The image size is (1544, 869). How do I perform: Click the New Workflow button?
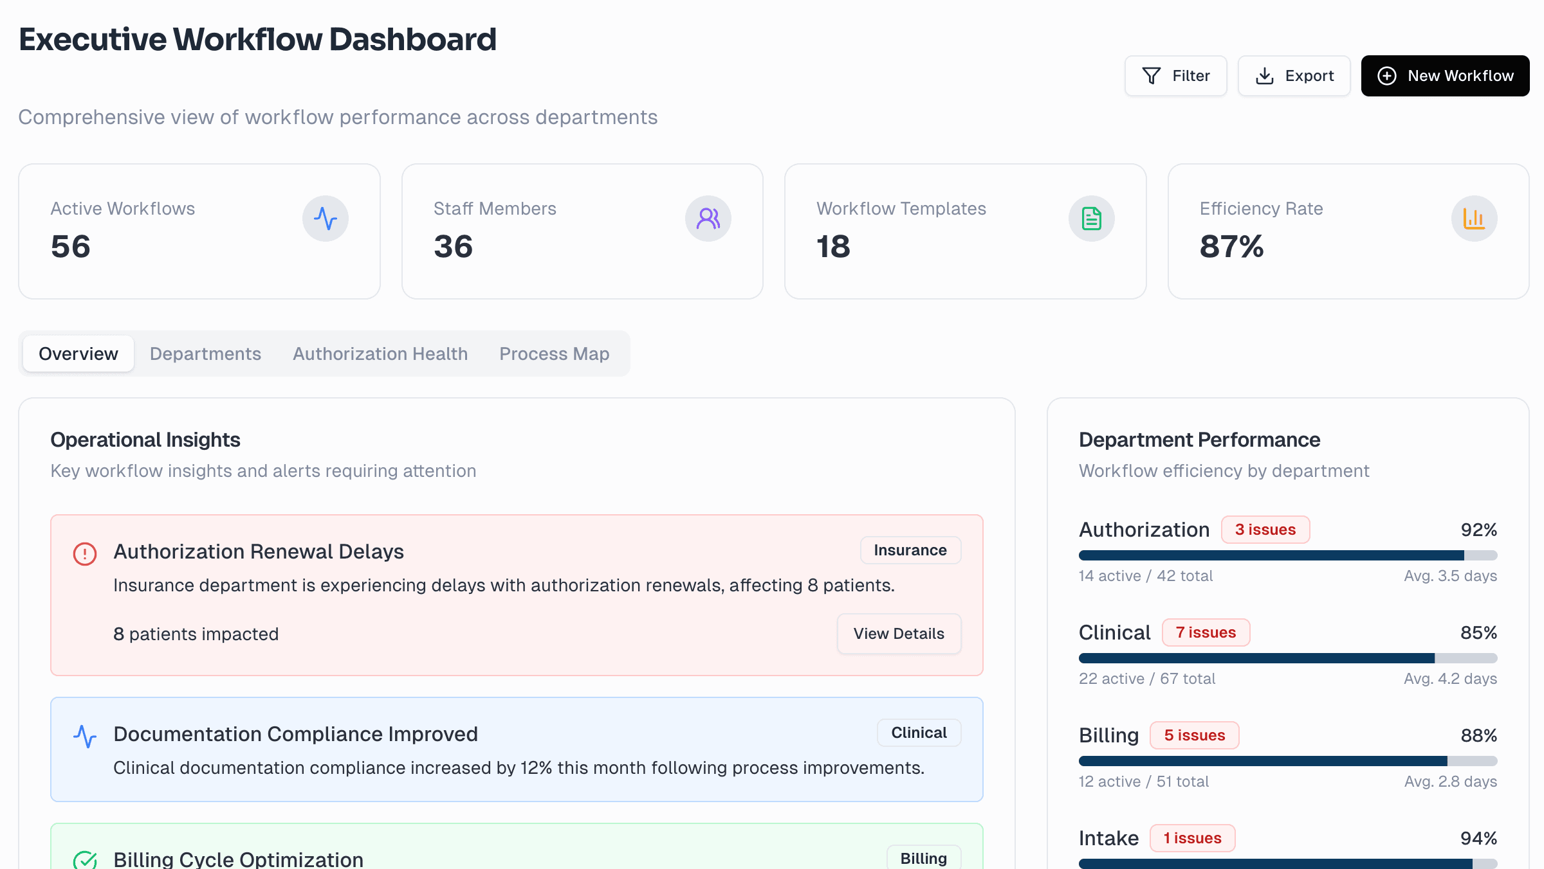coord(1444,75)
